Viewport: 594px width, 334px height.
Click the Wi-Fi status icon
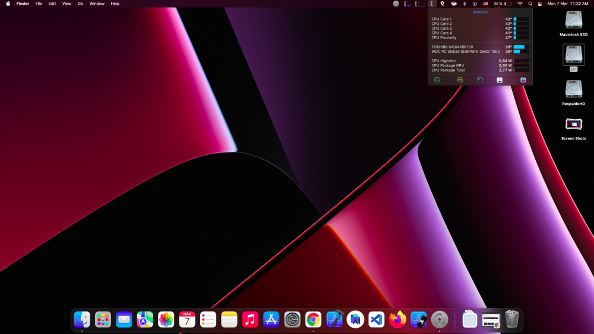pos(520,4)
